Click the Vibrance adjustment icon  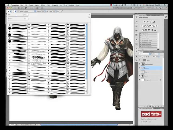coord(142,26)
